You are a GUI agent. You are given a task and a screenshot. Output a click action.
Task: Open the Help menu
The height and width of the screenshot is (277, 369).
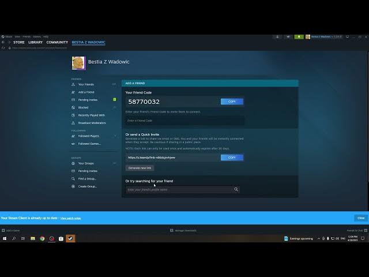46,37
